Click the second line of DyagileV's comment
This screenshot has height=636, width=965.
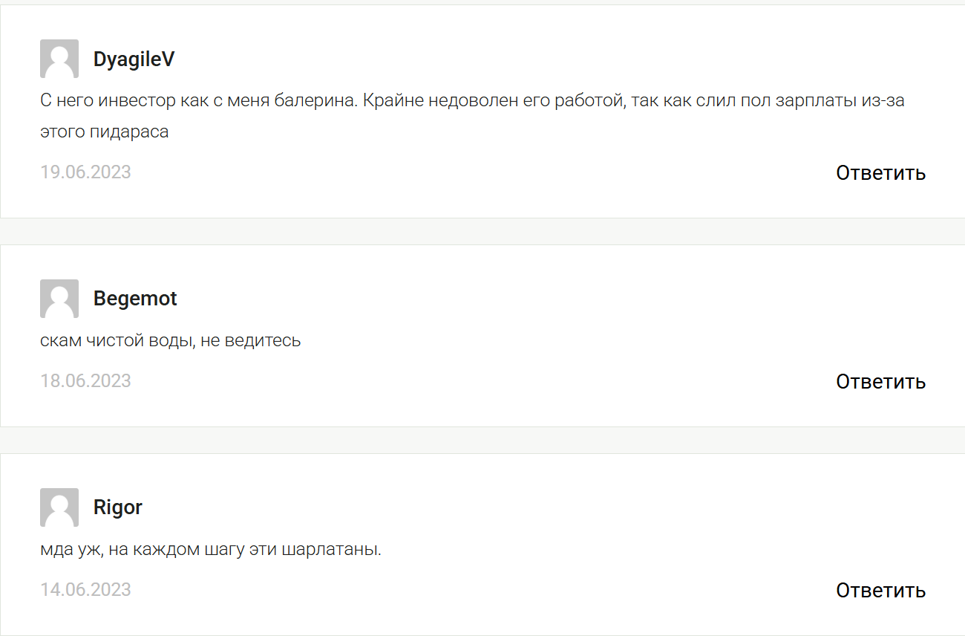(x=105, y=132)
